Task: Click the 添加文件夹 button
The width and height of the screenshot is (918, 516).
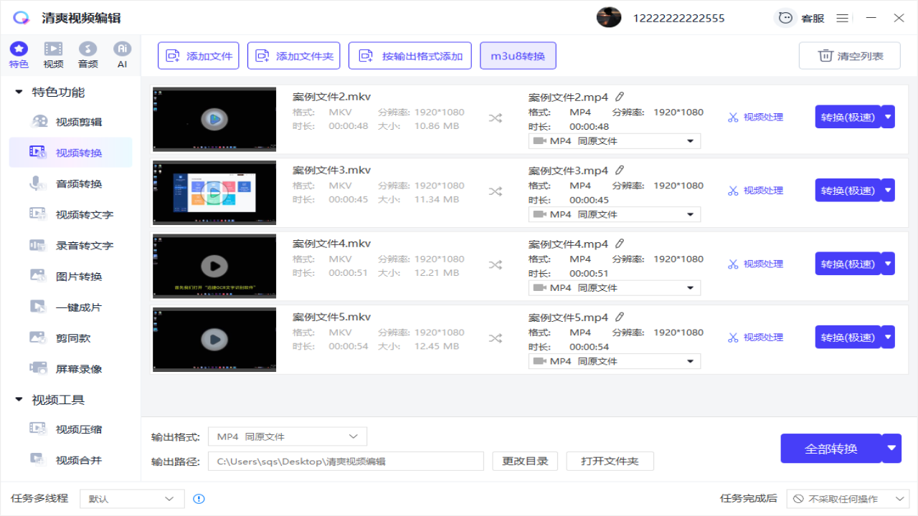Action: [x=293, y=55]
